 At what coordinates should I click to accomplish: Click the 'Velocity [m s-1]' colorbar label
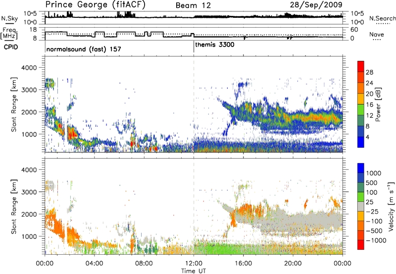tap(391, 206)
